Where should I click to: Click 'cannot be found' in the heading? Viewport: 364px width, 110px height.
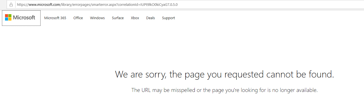300,74
